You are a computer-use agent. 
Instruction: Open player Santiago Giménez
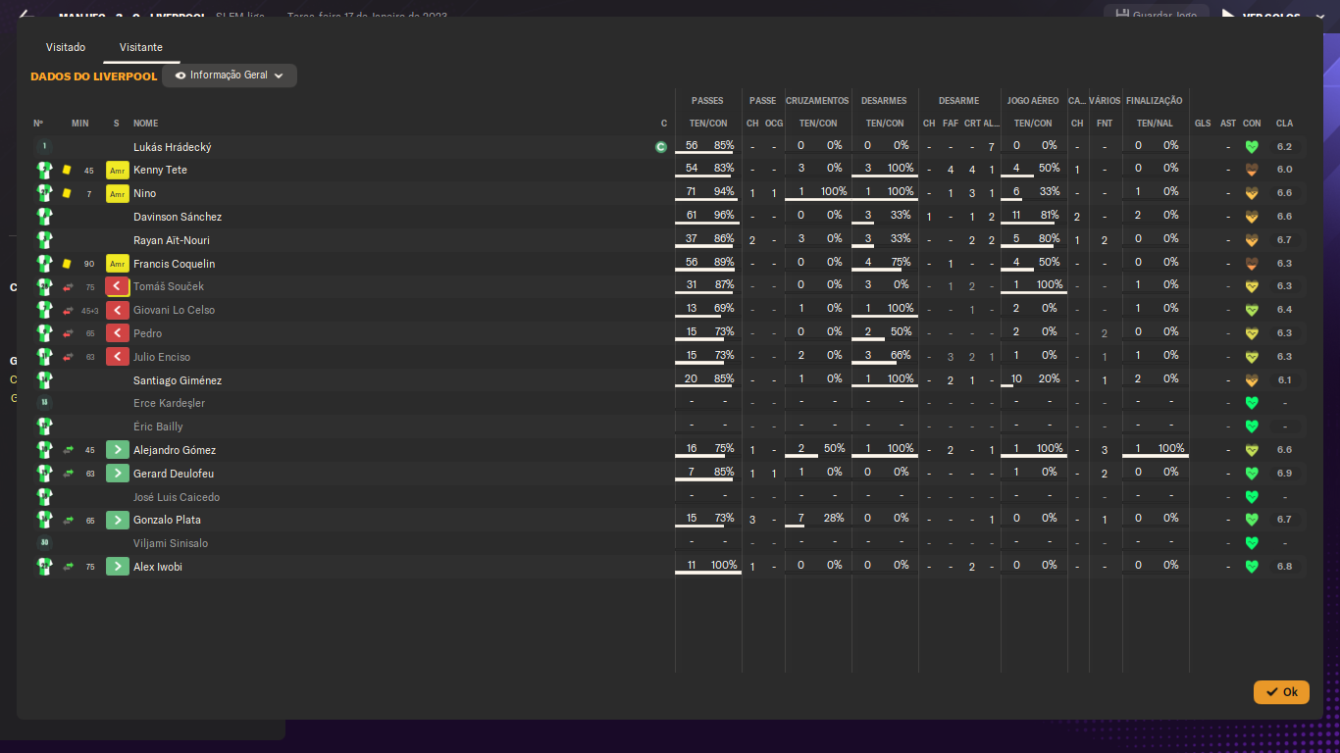click(178, 380)
